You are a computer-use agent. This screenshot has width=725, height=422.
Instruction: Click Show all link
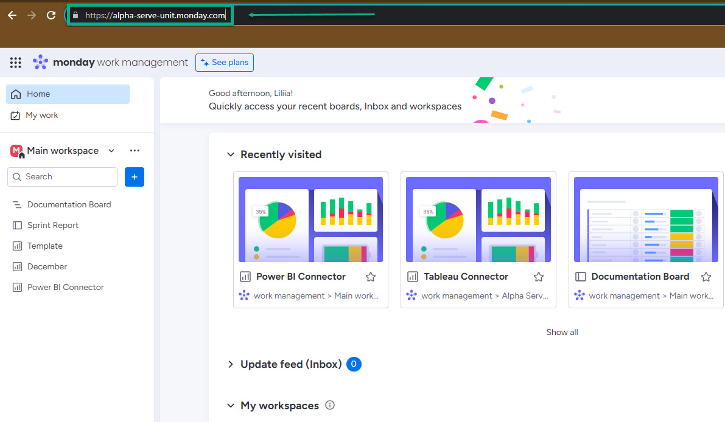(562, 333)
